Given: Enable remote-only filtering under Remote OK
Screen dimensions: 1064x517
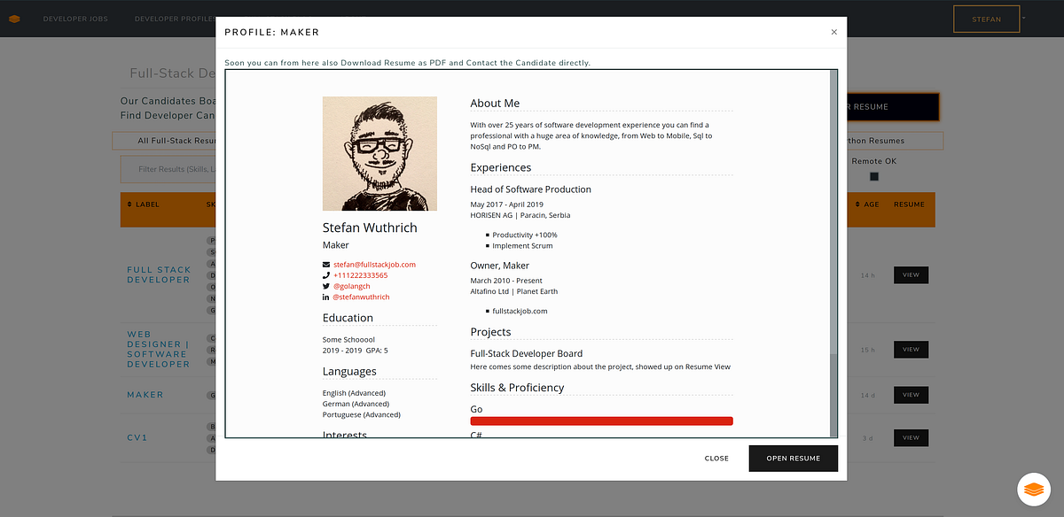Looking at the screenshot, I should [873, 176].
